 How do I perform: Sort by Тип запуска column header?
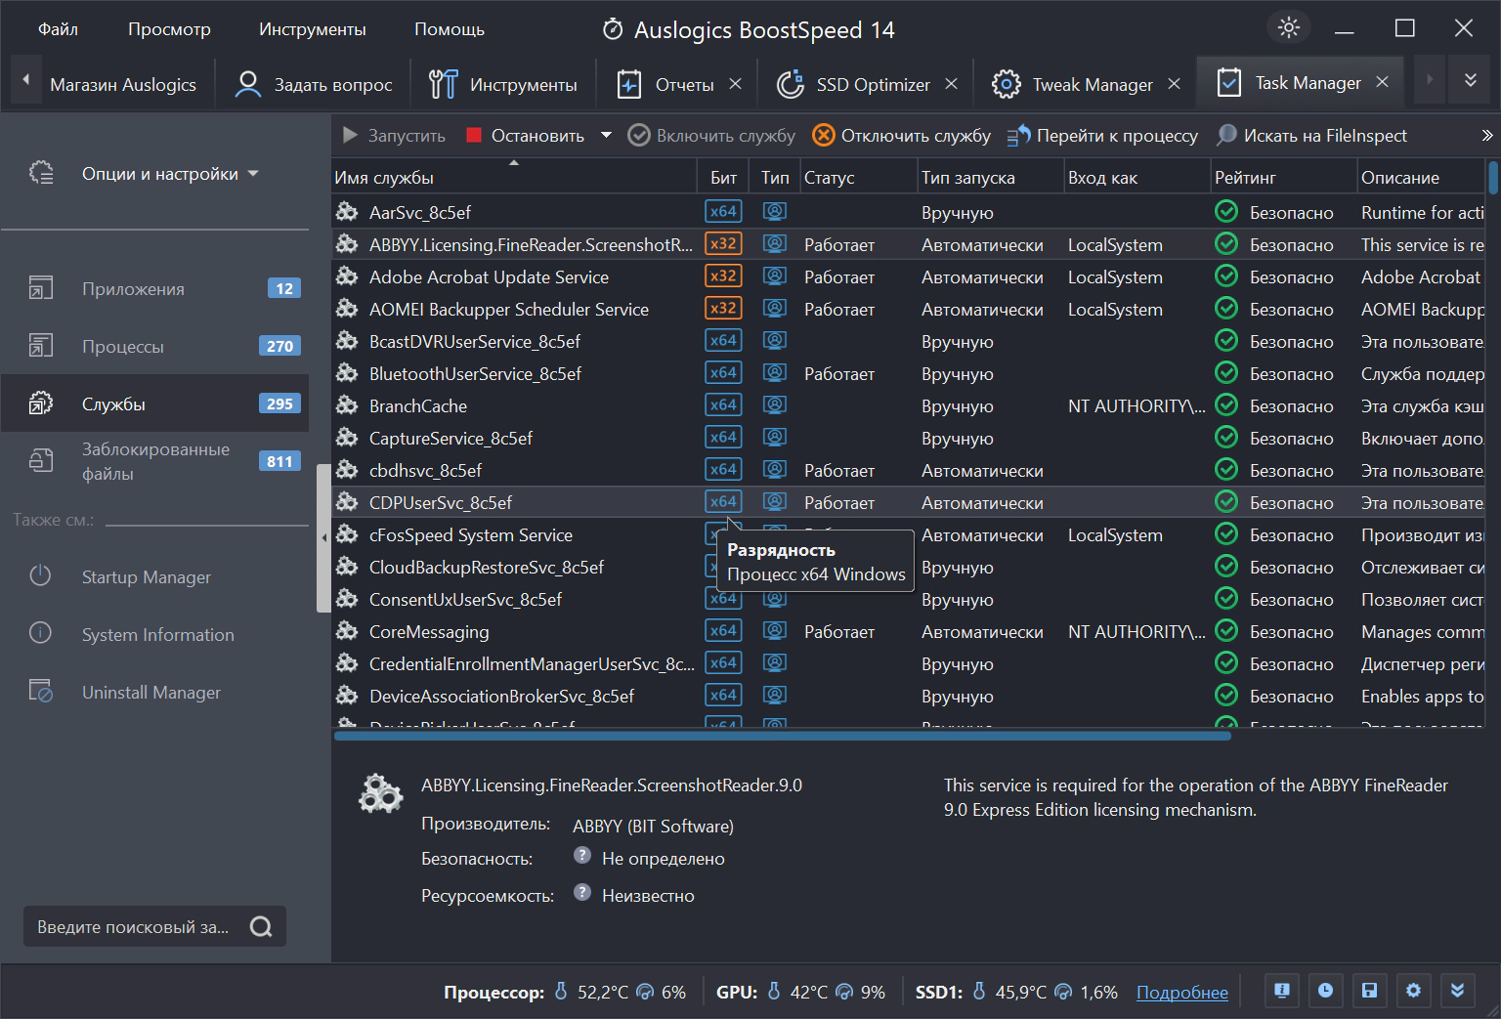click(x=990, y=178)
